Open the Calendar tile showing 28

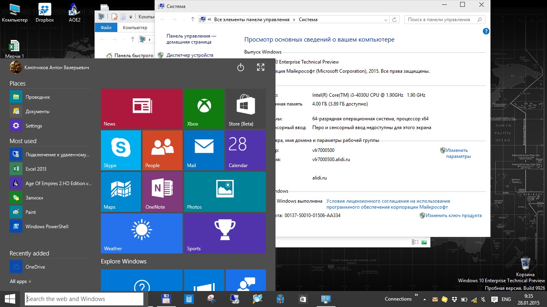tap(246, 150)
